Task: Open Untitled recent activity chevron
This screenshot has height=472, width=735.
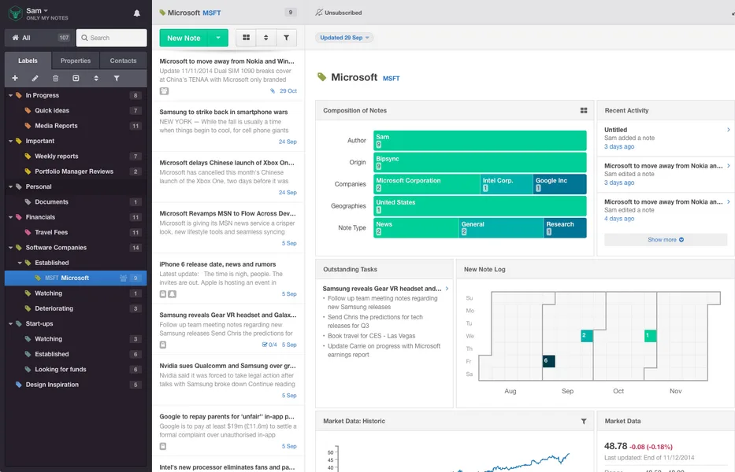Action: pos(728,130)
